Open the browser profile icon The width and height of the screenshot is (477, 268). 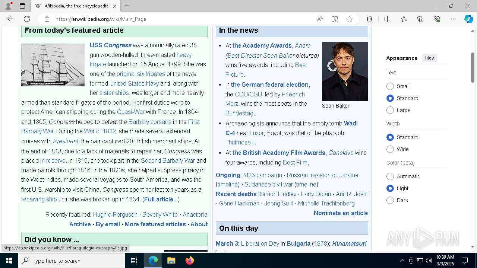click(8, 6)
